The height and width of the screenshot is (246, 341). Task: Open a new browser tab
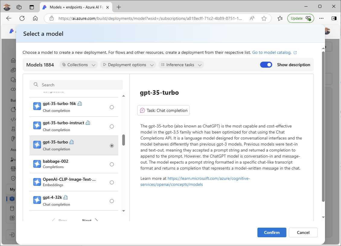click(x=119, y=7)
